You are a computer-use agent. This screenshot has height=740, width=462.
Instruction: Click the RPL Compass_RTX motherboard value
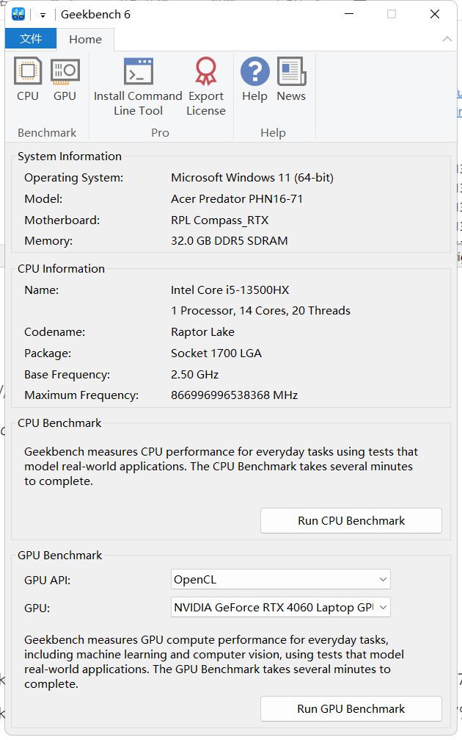click(x=220, y=220)
